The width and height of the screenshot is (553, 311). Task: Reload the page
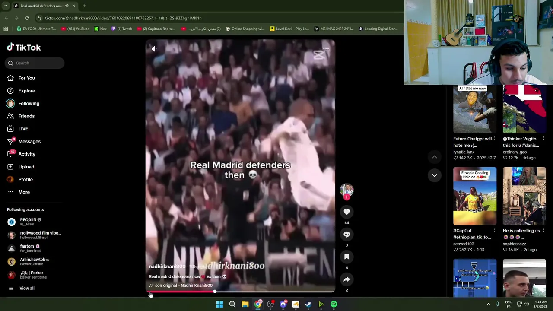pyautogui.click(x=27, y=18)
